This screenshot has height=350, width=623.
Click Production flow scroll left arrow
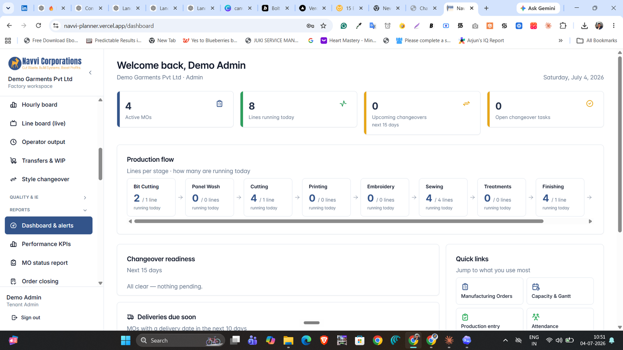point(130,221)
